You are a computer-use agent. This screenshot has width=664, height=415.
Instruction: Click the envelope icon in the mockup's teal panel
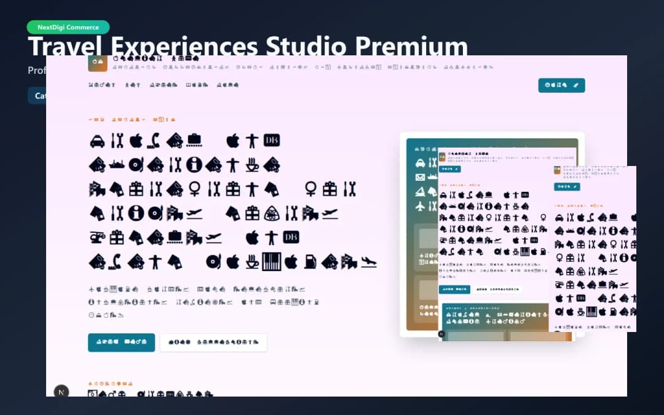tap(420, 177)
